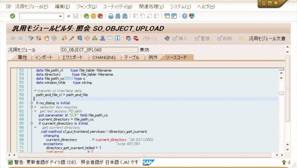297x168 pixels.
Task: Switch to the 例外 tab
Action: [x=153, y=57]
